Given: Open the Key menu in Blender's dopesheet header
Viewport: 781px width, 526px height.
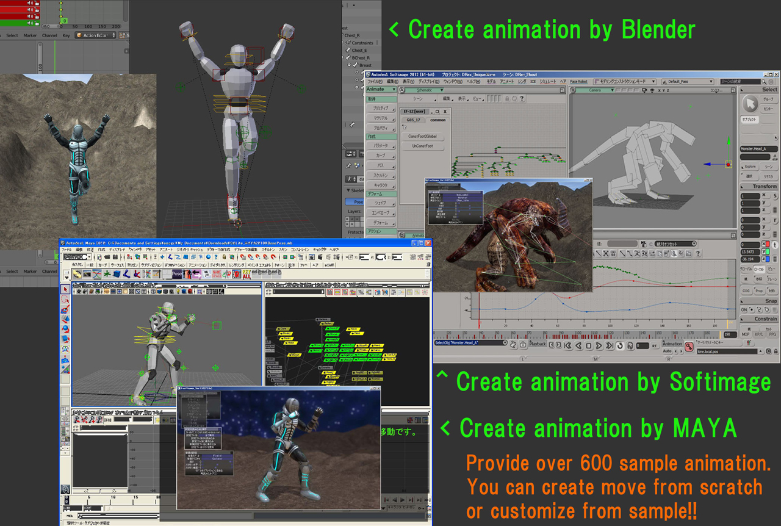Looking at the screenshot, I should tap(66, 35).
